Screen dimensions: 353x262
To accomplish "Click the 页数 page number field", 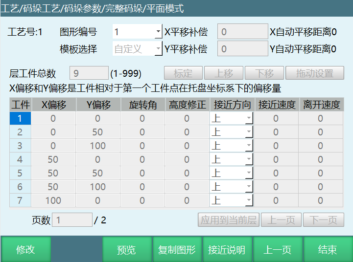I will (72, 220).
